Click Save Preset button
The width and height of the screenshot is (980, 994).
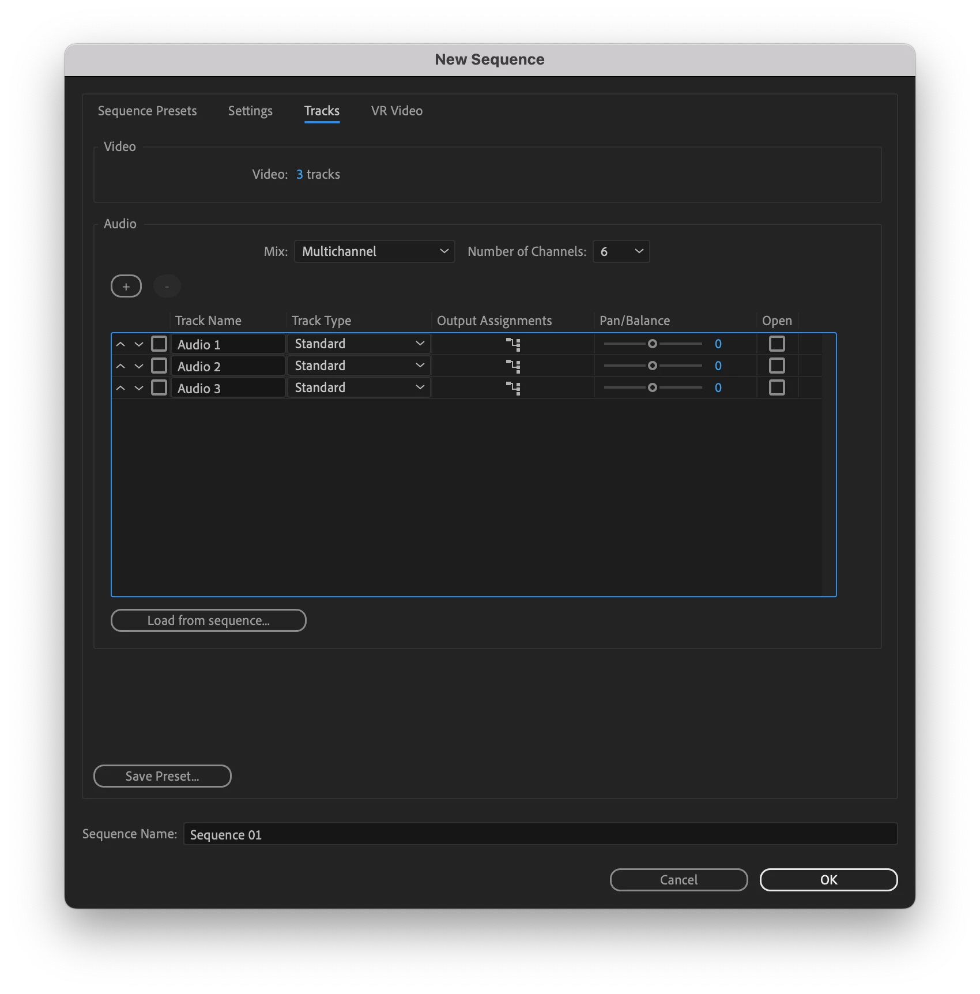click(x=162, y=776)
